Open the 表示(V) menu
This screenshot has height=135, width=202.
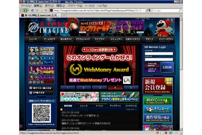(49, 6)
